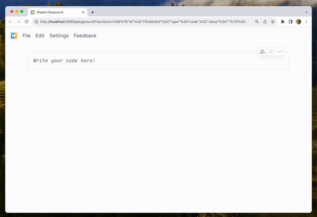Image resolution: width=317 pixels, height=217 pixels.
Task: Toggle the browser side panel
Action: point(290,22)
